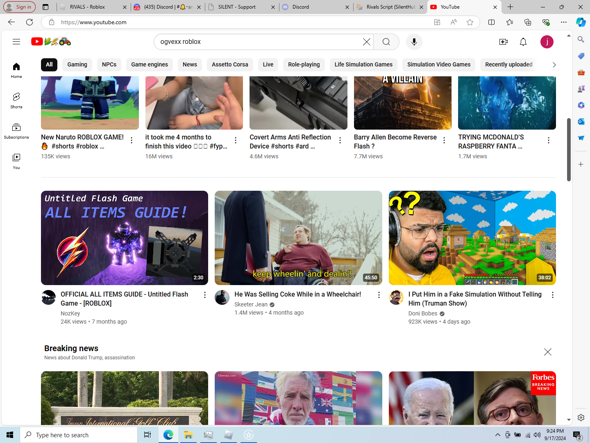Open the Doni Bobes channel link
Image resolution: width=590 pixels, height=443 pixels.
(423, 313)
